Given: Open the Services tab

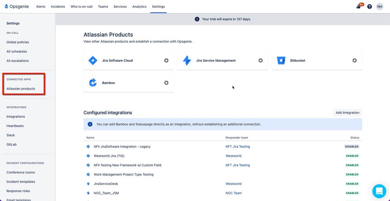Looking at the screenshot, I should tap(120, 7).
